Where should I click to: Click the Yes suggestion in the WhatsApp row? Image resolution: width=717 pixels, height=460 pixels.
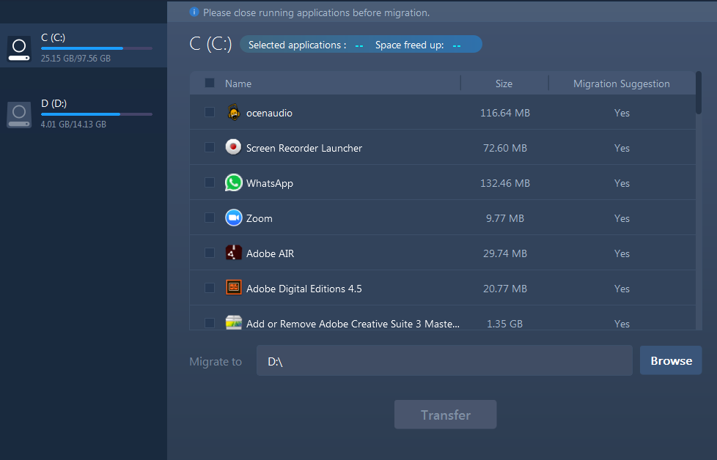pos(622,183)
